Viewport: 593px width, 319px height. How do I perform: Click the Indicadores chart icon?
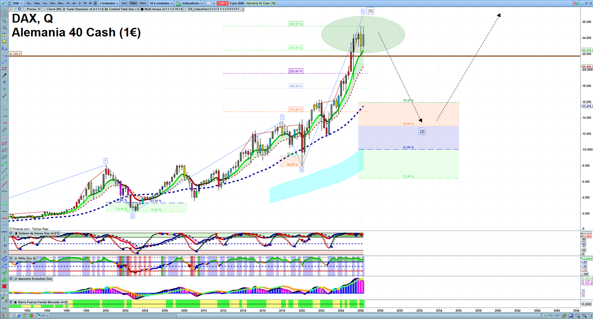point(178,3)
